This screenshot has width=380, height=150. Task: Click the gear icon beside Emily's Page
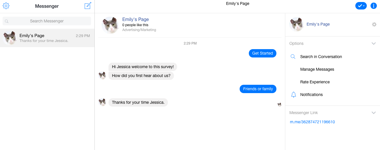coord(374,24)
